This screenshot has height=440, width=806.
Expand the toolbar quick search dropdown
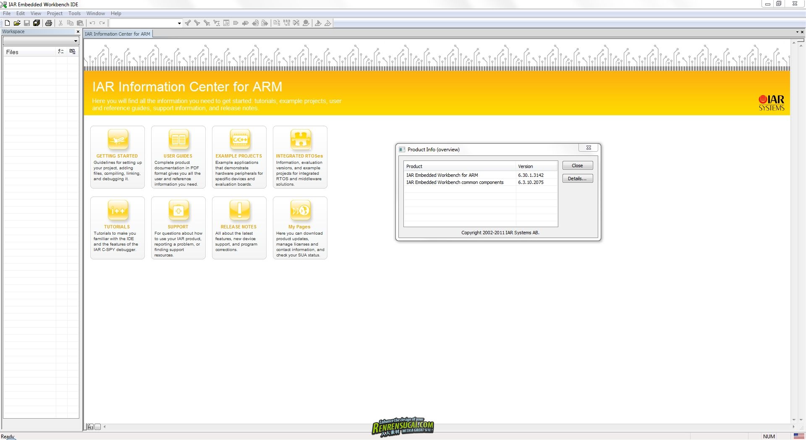click(179, 23)
